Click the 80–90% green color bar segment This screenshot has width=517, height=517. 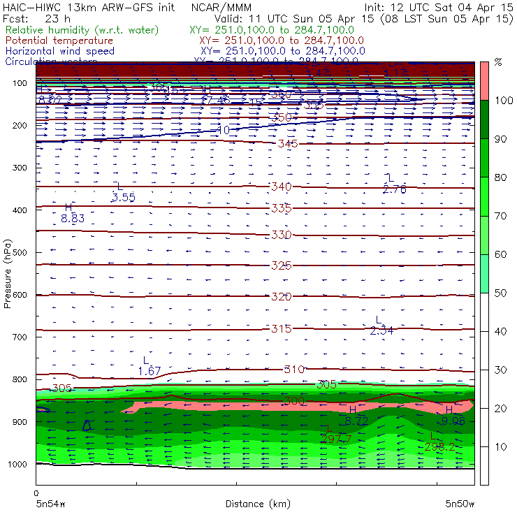484,158
